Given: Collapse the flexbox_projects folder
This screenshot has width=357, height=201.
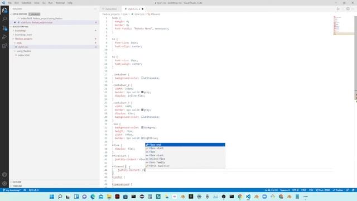Looking at the screenshot, I should point(23,39).
